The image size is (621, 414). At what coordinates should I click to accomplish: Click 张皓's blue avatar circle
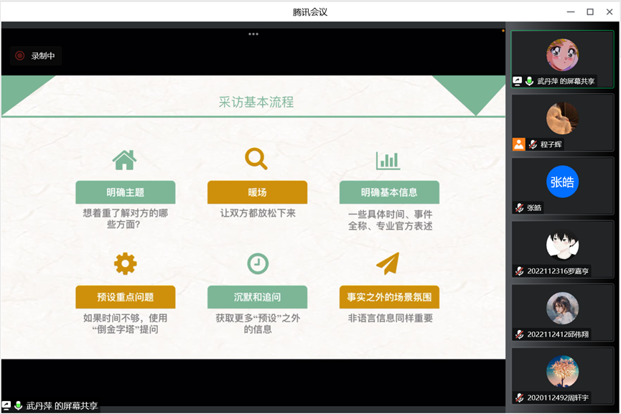click(x=562, y=182)
